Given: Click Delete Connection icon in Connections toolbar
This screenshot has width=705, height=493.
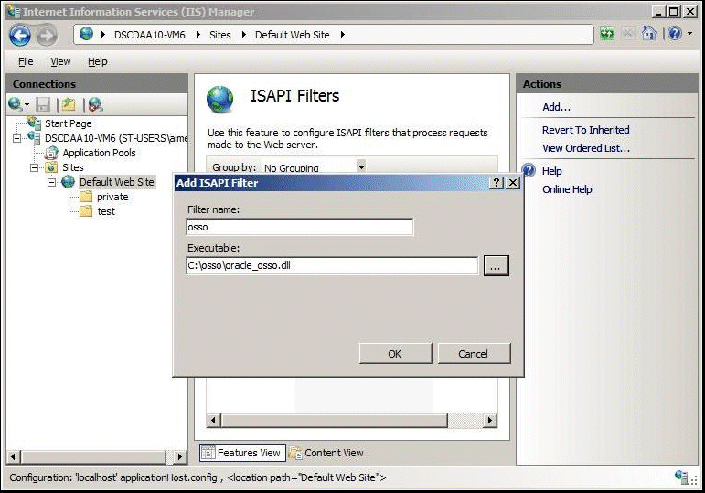Looking at the screenshot, I should point(95,104).
